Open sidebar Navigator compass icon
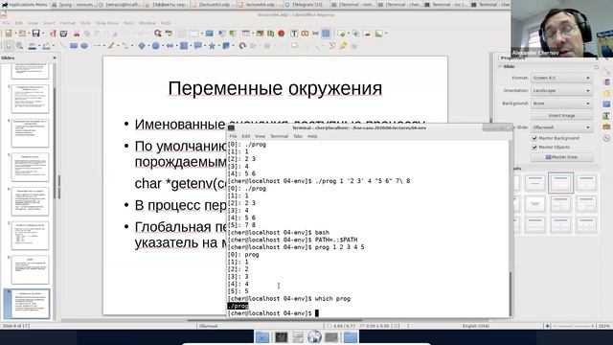 click(606, 138)
